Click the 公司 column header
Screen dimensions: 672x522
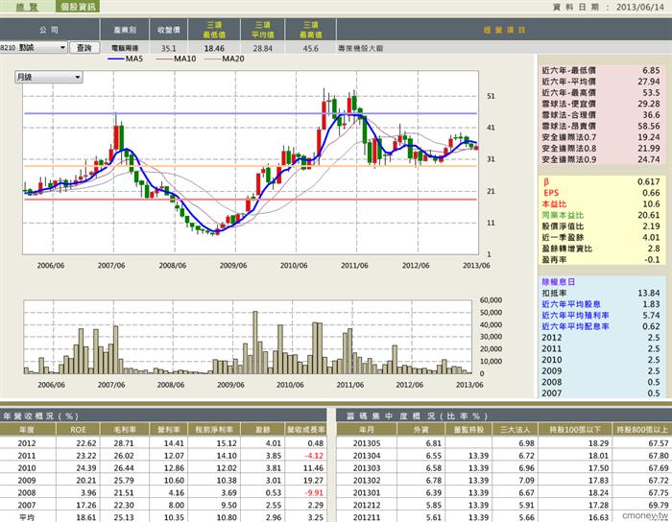tap(49, 30)
